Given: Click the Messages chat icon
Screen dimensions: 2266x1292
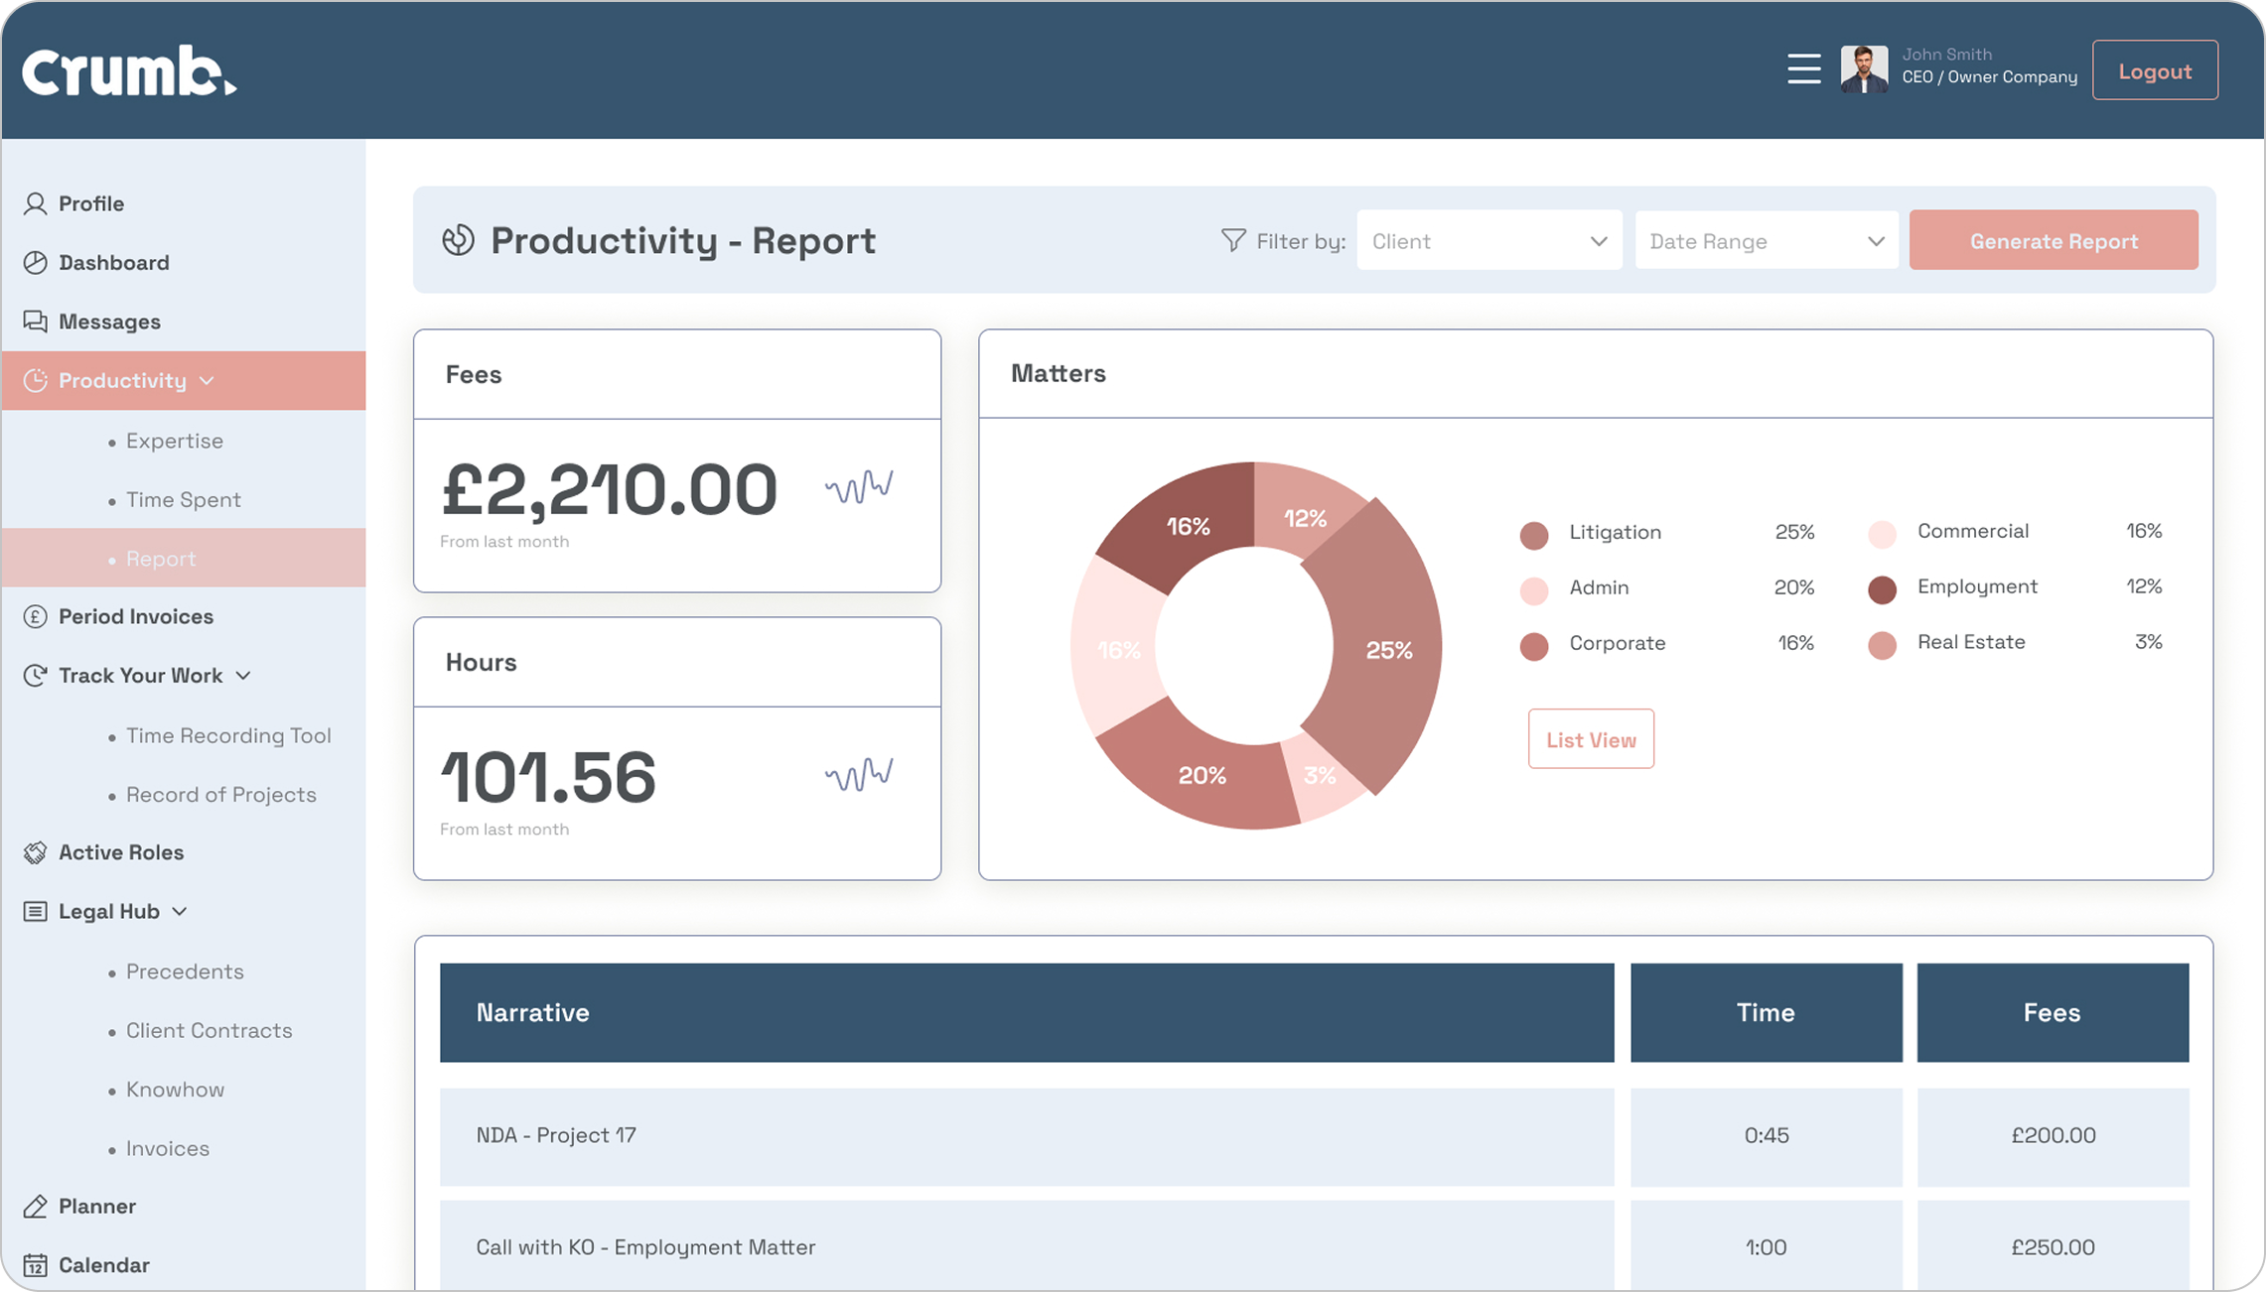Looking at the screenshot, I should click(36, 322).
